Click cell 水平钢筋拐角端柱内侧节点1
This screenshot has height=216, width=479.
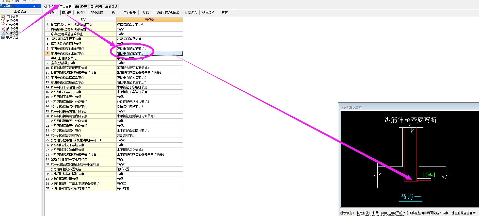click(x=149, y=116)
